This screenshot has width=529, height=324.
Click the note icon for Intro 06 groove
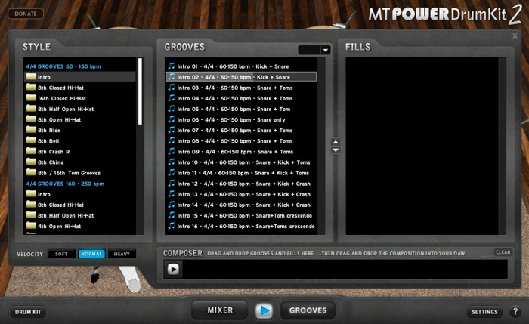(x=172, y=119)
